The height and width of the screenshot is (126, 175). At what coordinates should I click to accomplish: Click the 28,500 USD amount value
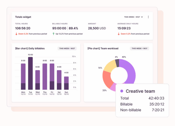point(97,28)
